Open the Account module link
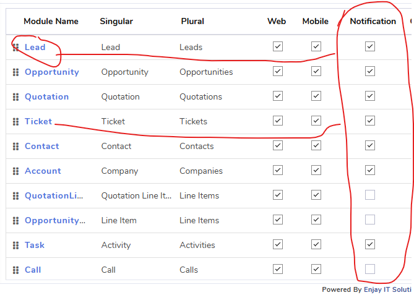 [43, 171]
